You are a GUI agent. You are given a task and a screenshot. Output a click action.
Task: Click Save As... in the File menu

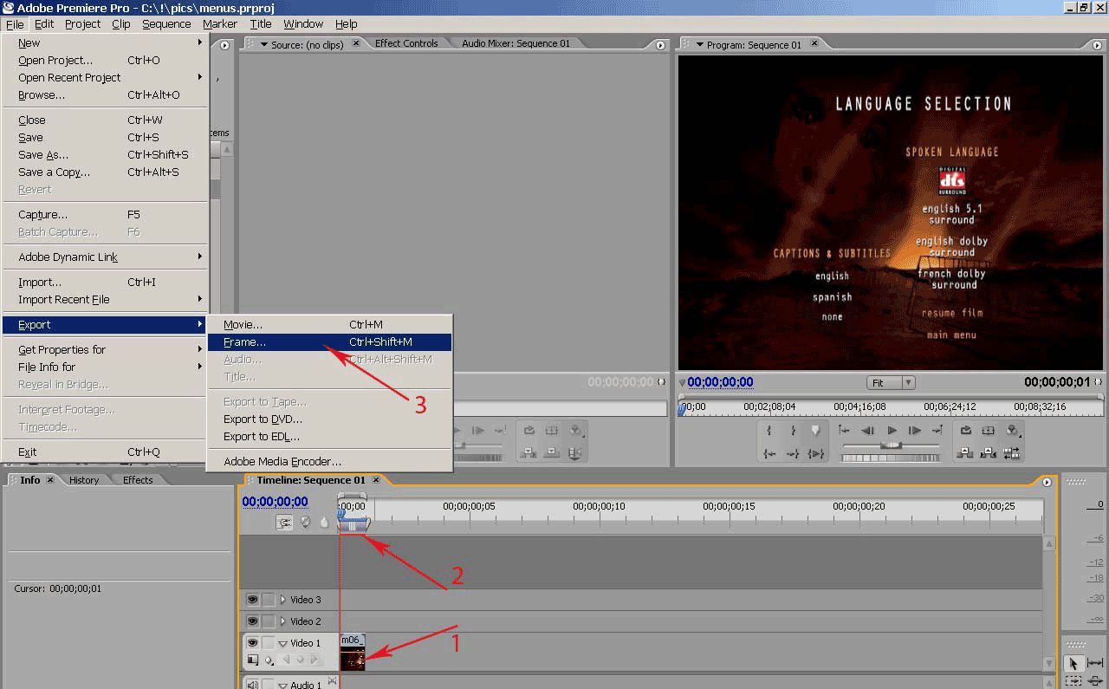coord(105,155)
